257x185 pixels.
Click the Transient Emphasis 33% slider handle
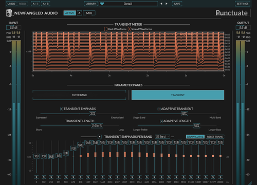[x=93, y=114]
